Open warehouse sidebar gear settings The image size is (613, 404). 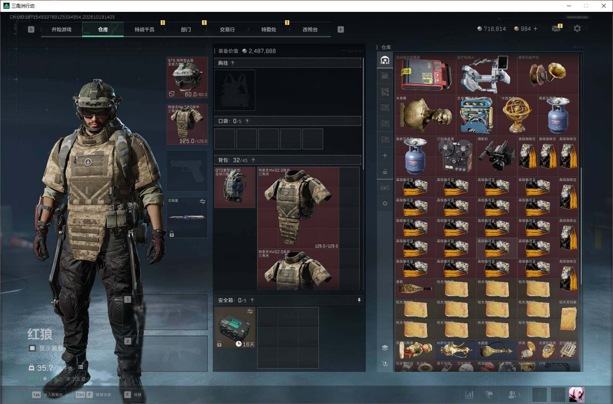click(x=385, y=204)
